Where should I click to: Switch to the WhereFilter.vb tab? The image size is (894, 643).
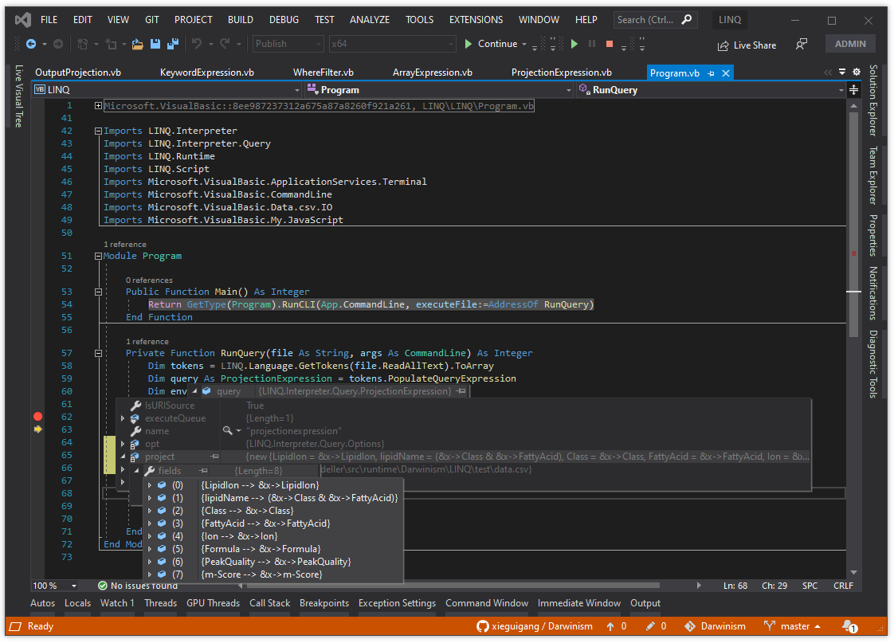pos(323,73)
